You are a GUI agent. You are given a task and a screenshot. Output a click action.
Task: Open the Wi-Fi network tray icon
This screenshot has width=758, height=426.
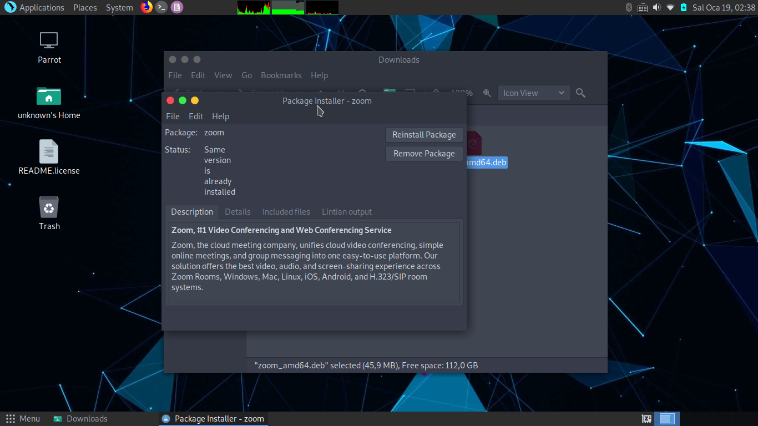[x=670, y=7]
